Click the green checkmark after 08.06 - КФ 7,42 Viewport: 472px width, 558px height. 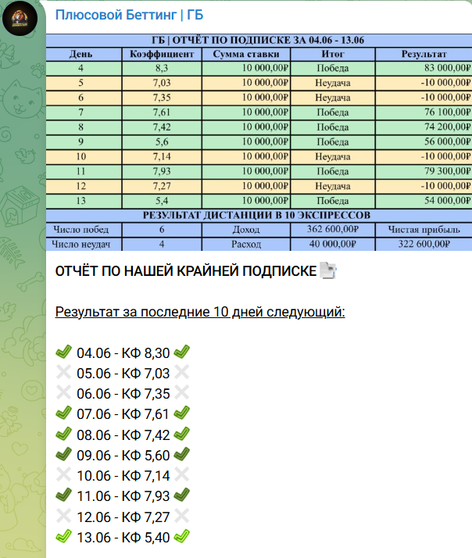(181, 435)
